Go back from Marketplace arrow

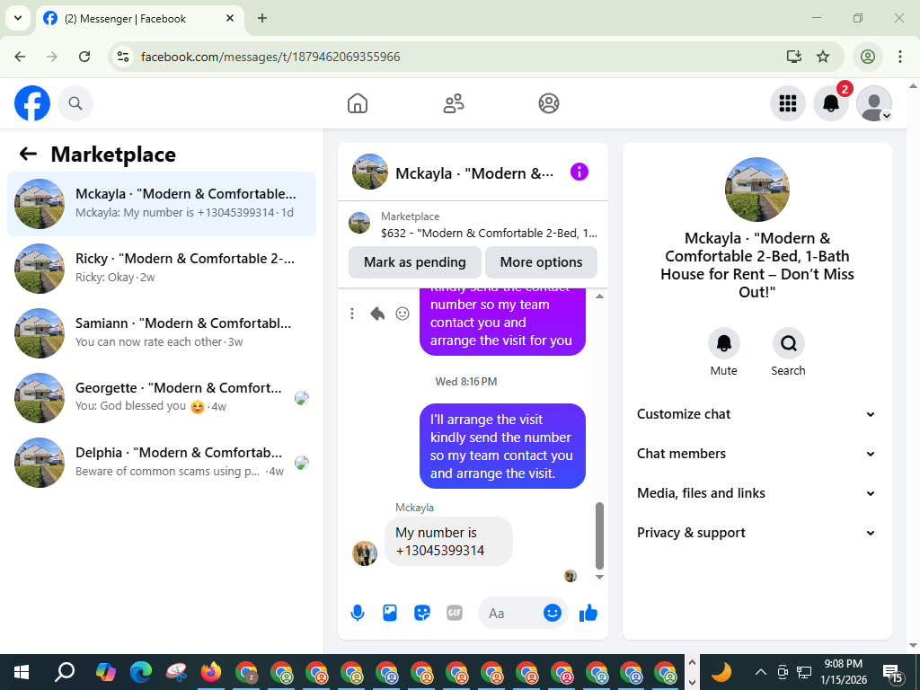click(28, 154)
